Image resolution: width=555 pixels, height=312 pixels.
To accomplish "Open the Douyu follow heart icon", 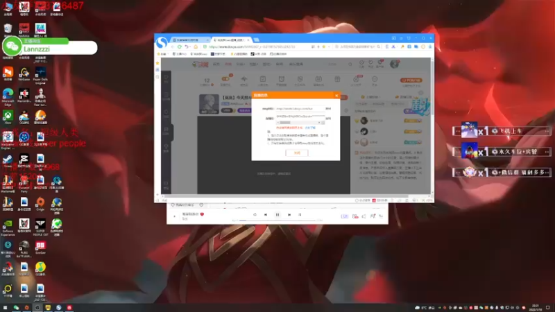I will tap(370, 64).
